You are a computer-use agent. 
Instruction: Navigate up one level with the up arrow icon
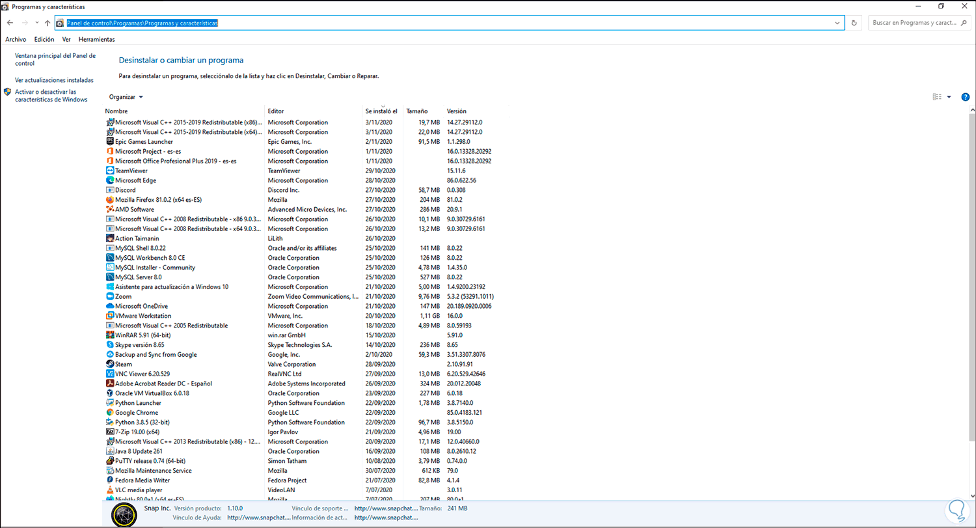tap(46, 22)
